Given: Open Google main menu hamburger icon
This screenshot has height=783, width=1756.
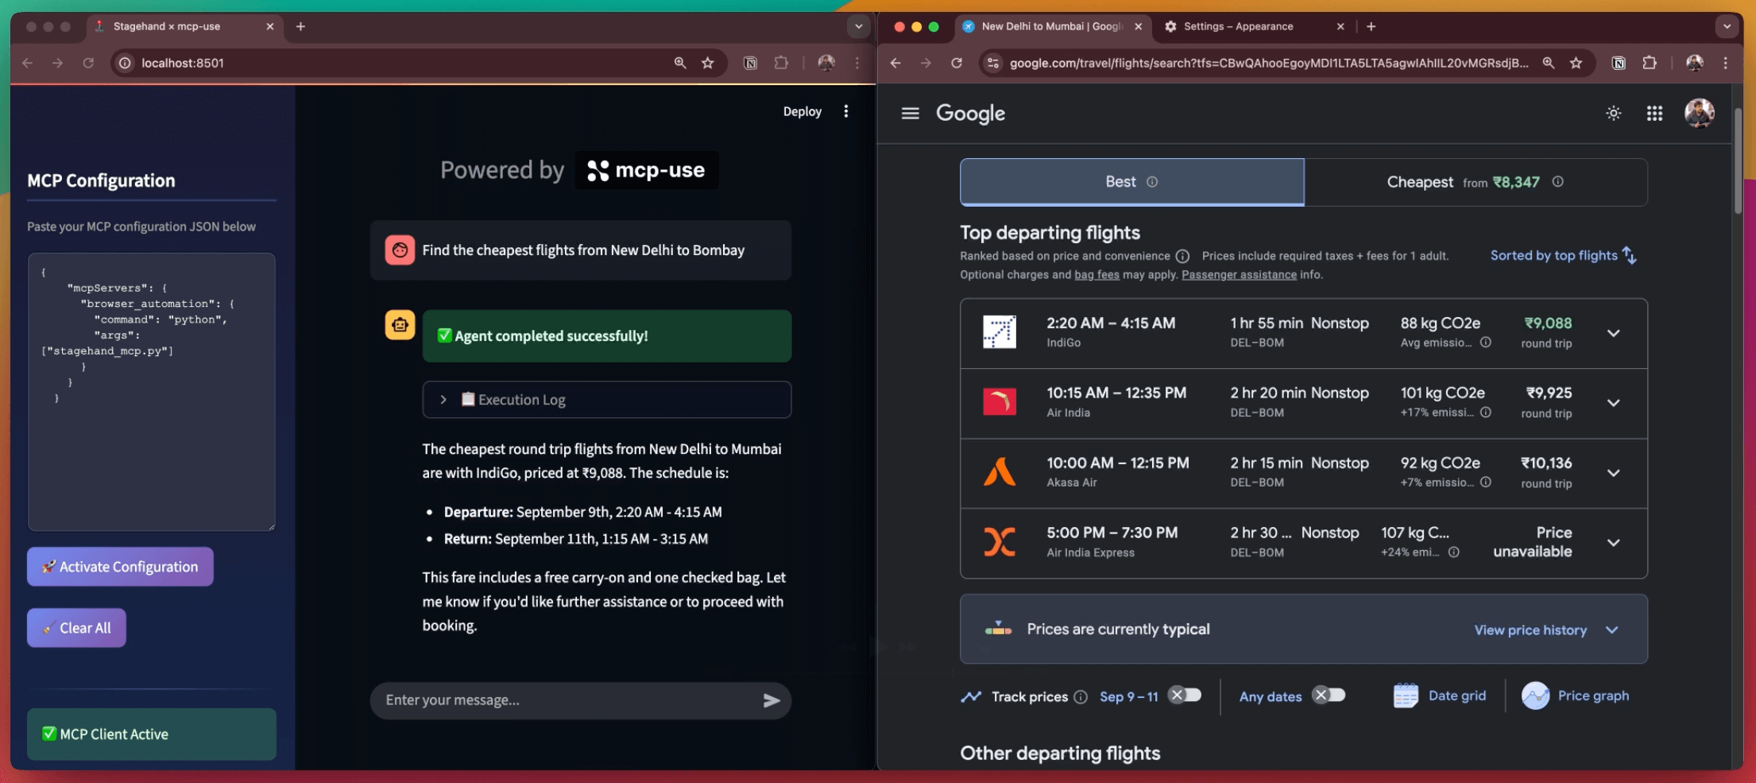Looking at the screenshot, I should pyautogui.click(x=911, y=113).
